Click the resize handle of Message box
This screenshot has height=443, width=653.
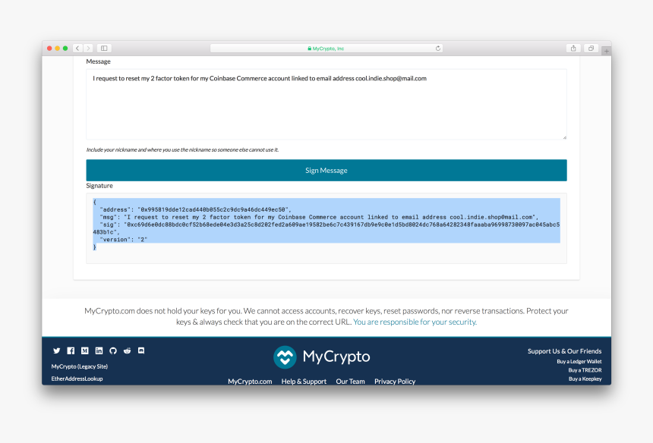pos(564,137)
